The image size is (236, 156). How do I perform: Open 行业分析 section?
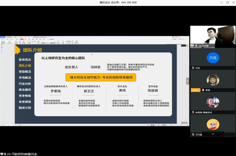pos(25,84)
